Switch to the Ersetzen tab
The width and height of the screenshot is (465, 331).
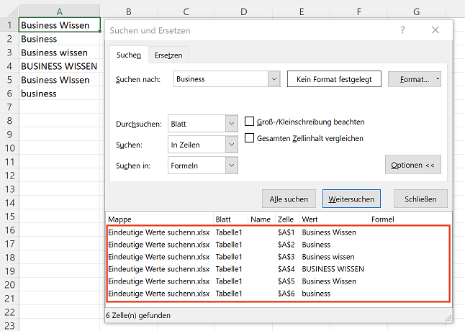tap(168, 55)
